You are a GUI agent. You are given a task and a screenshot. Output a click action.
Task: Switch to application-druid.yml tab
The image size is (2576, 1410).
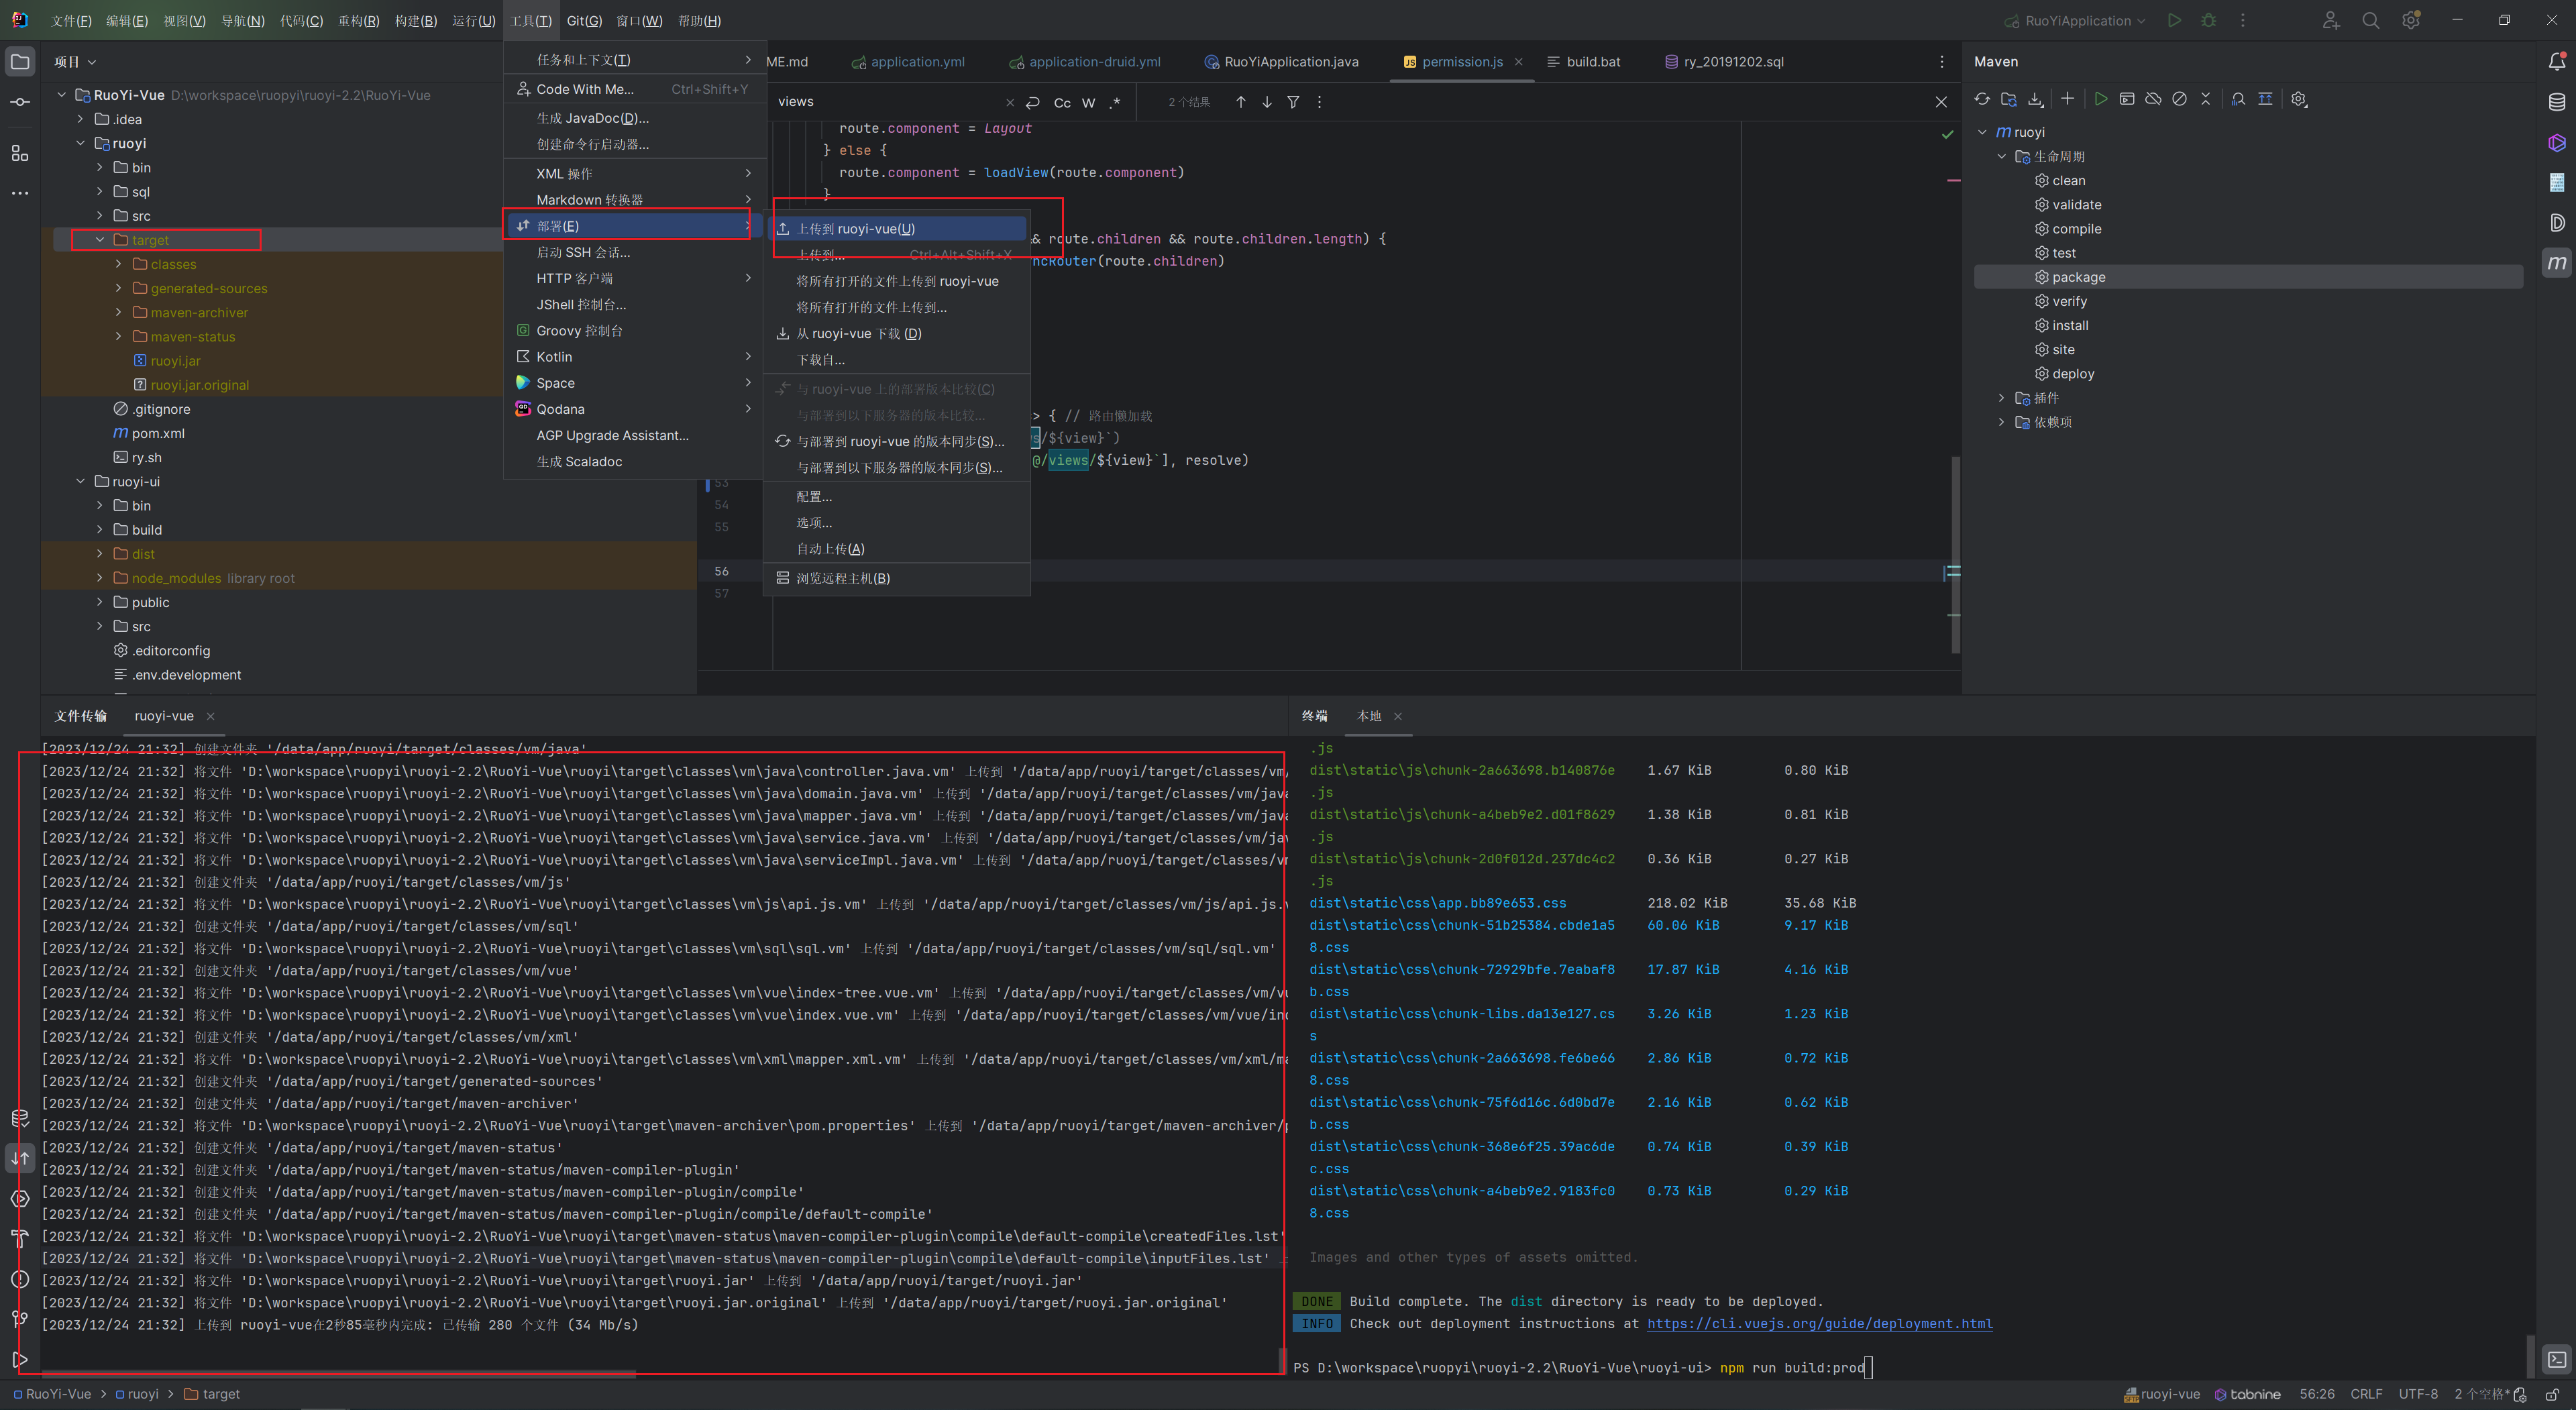(1085, 62)
